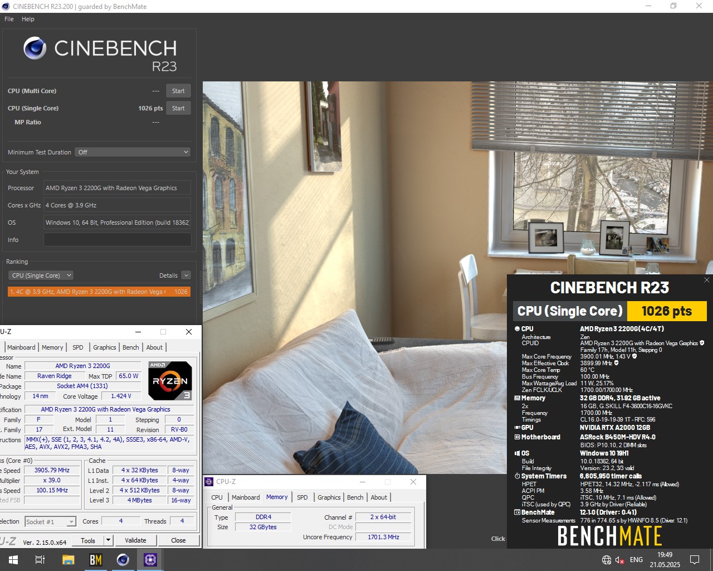Click the BenchMate section icon in overlay
This screenshot has height=571, width=713.
coord(517,512)
